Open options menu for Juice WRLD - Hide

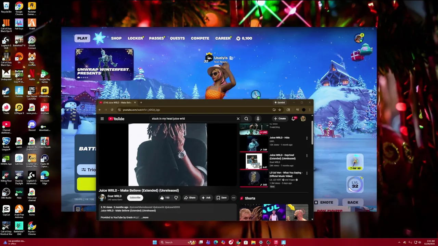307,138
